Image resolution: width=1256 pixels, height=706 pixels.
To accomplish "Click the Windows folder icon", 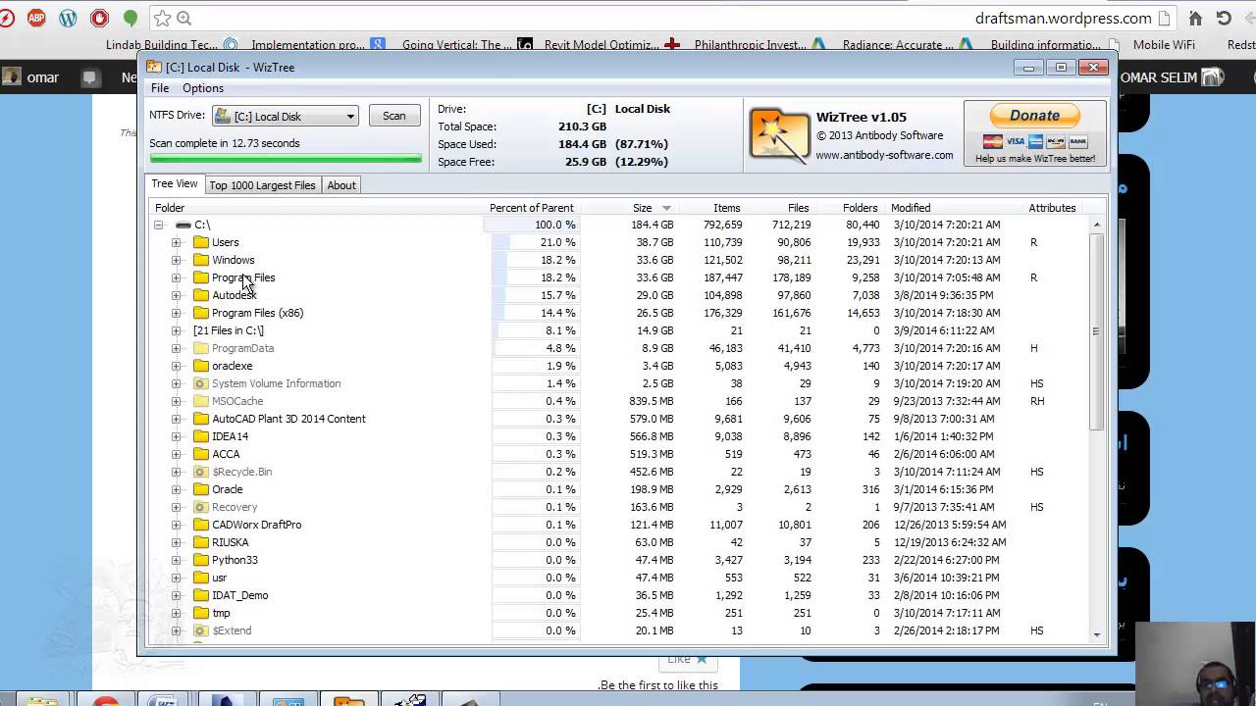I will pyautogui.click(x=201, y=260).
